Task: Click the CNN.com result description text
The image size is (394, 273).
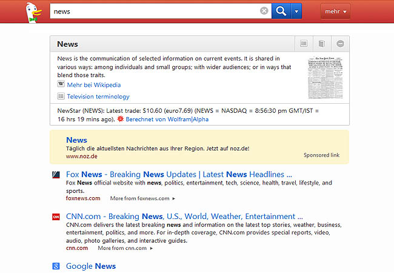Action: coord(204,232)
